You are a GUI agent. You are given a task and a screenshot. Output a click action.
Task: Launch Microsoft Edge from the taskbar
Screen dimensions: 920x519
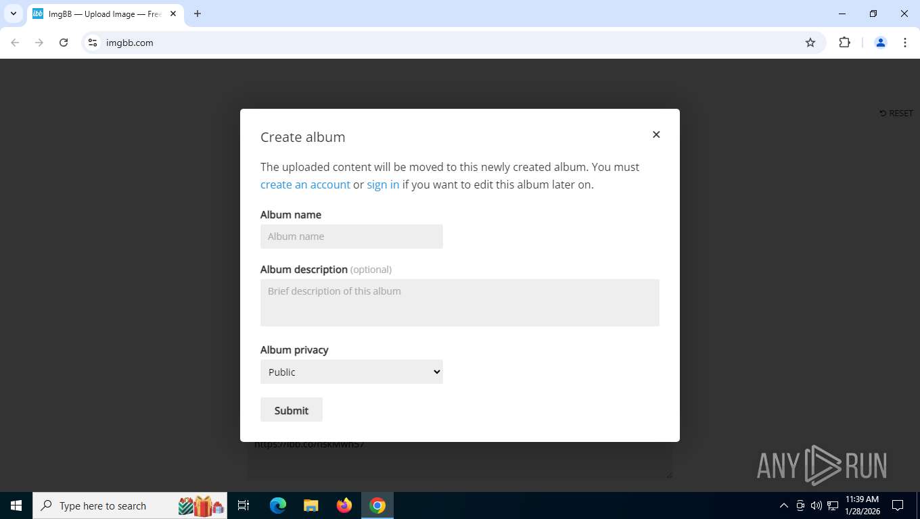pyautogui.click(x=278, y=505)
